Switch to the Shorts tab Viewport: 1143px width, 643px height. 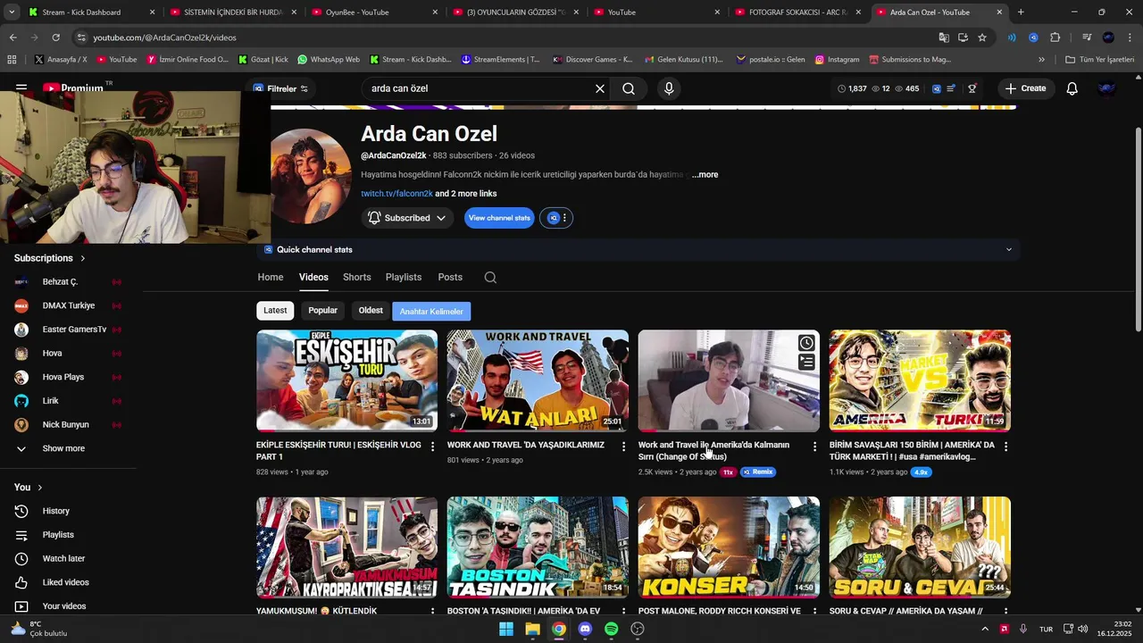[357, 277]
